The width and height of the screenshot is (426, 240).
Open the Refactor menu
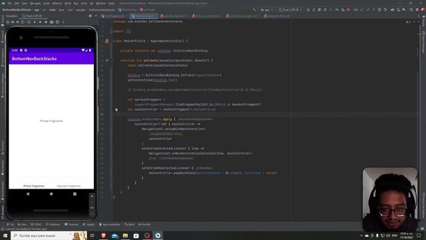(57, 3)
